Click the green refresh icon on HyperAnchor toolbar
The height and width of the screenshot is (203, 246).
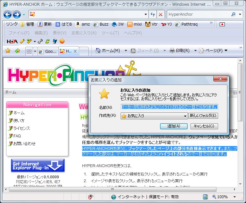click(x=47, y=41)
